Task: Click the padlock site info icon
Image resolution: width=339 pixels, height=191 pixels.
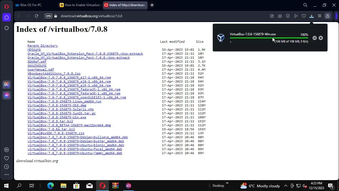Action: pyautogui.click(x=56, y=16)
